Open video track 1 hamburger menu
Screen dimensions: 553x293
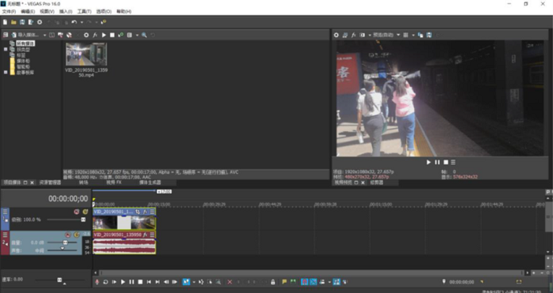(5, 212)
